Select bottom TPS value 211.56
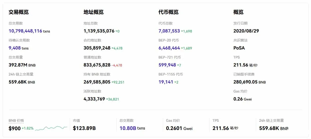 tap(221, 128)
